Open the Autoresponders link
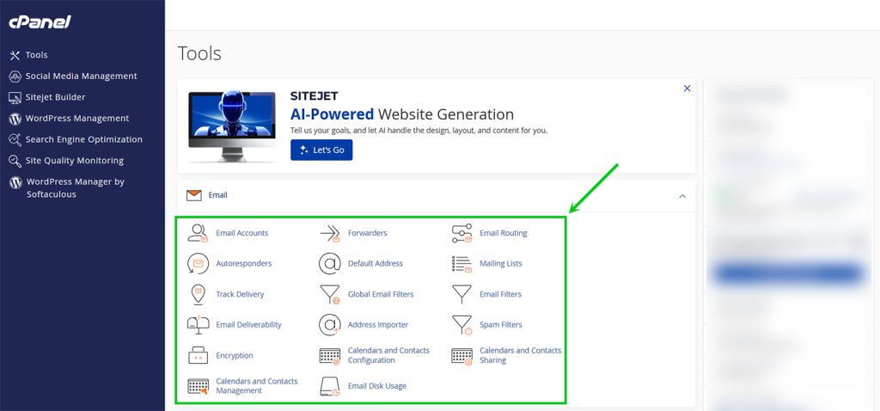Viewport: 880px width, 411px height. pyautogui.click(x=243, y=263)
